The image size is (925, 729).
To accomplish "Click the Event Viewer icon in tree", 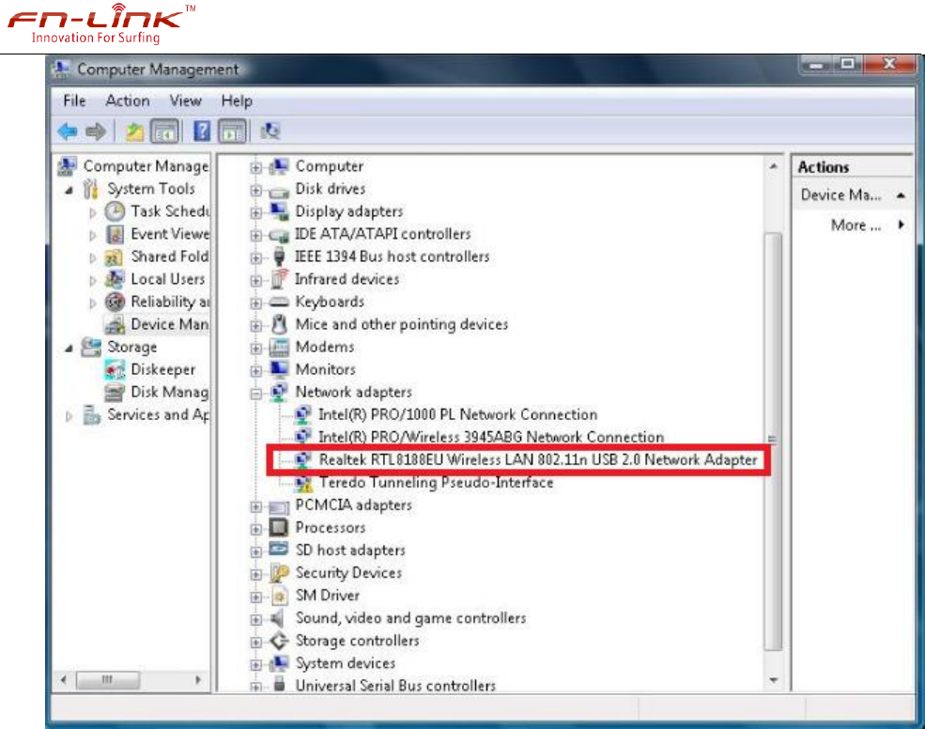I will coord(116,234).
